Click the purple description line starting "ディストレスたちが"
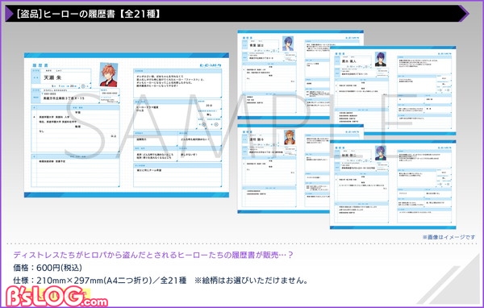This screenshot has width=484, height=308. 152,255
